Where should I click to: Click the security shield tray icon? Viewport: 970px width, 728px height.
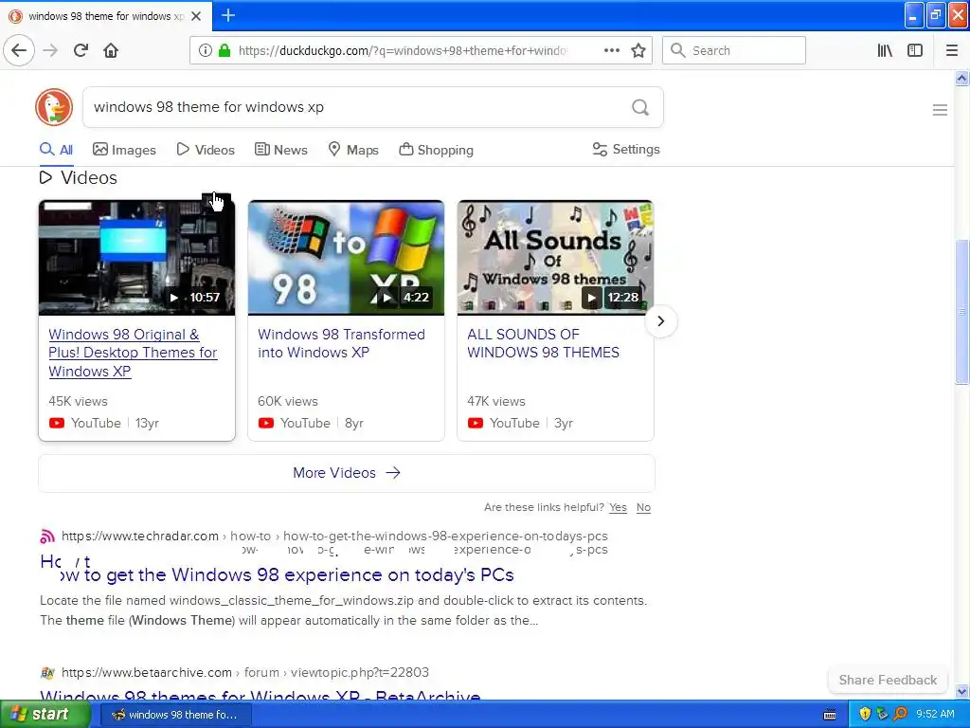click(x=865, y=714)
